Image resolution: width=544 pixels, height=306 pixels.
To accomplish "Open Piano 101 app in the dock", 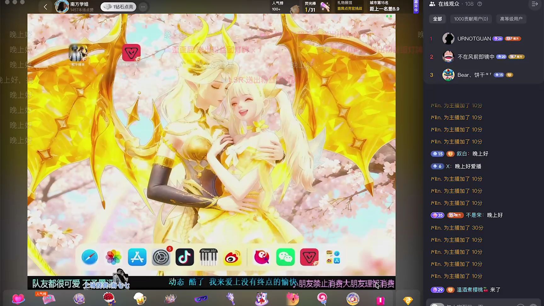I will coord(208,257).
